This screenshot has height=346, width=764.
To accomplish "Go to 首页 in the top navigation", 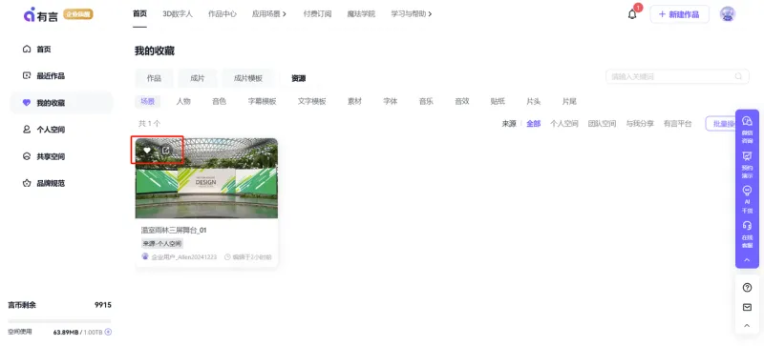I will click(139, 14).
